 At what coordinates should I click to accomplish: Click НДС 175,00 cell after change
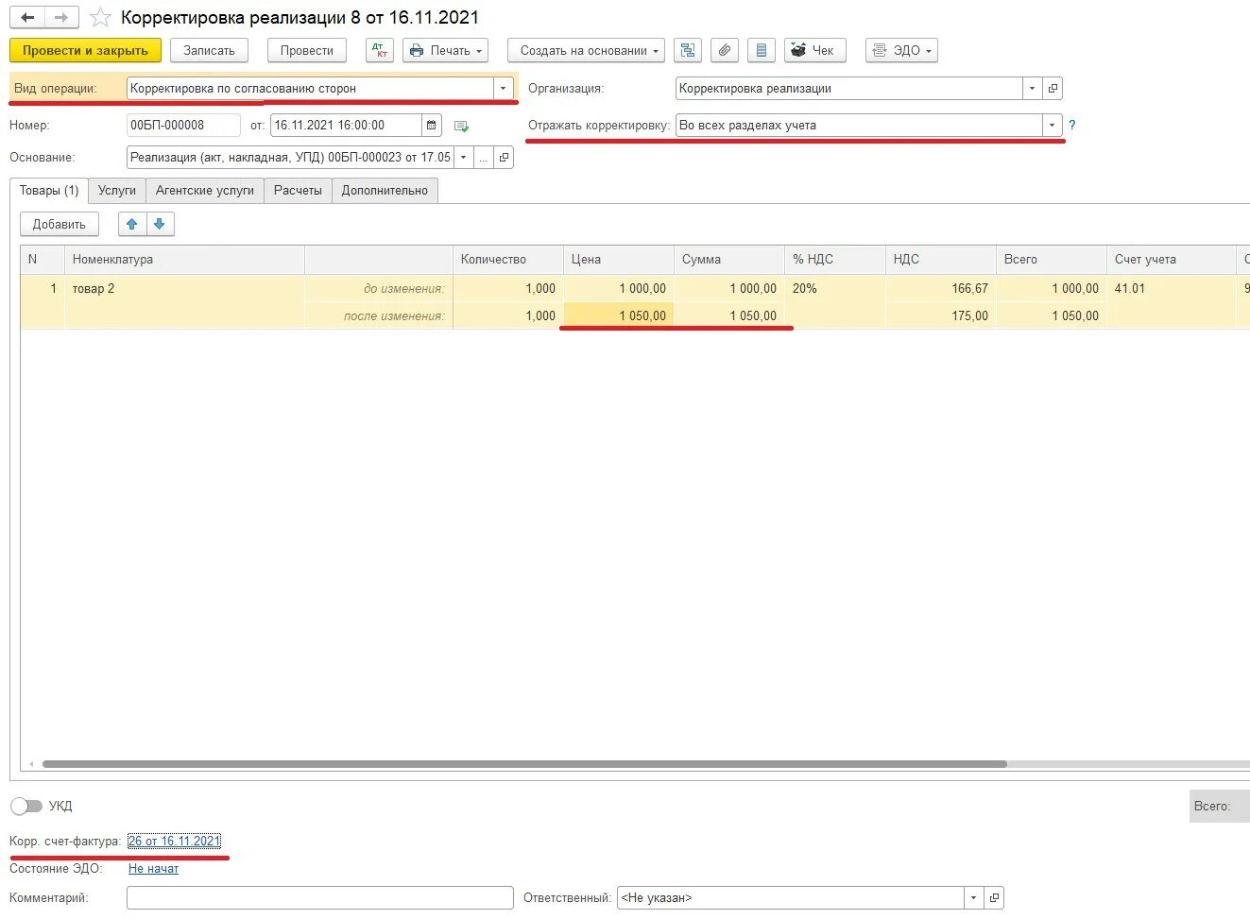(x=941, y=315)
